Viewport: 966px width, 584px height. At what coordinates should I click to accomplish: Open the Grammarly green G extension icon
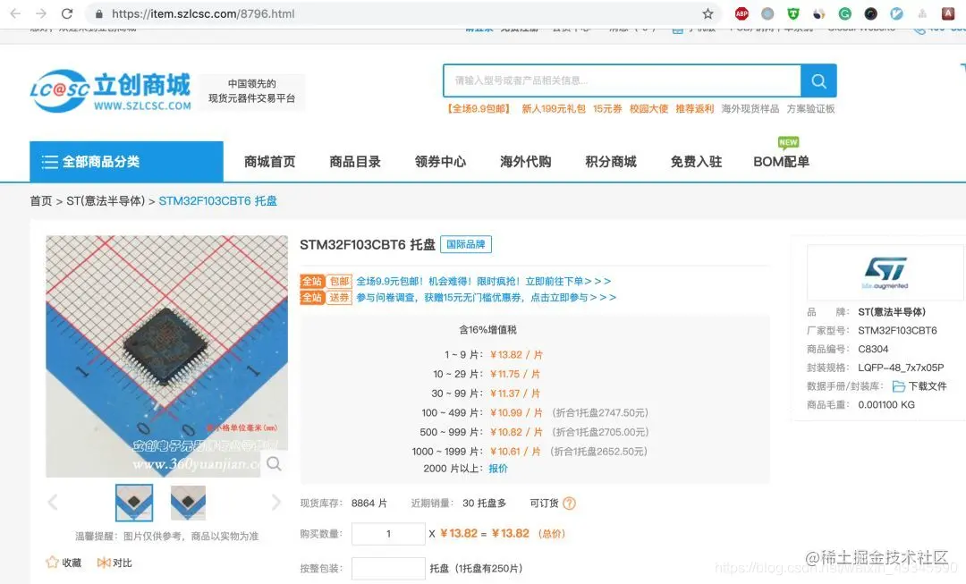844,13
